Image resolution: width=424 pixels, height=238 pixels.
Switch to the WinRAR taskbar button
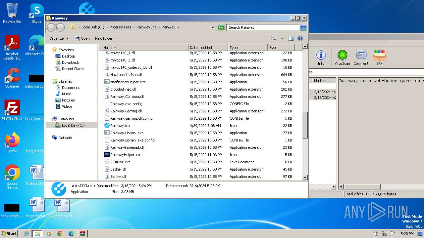(x=82, y=234)
